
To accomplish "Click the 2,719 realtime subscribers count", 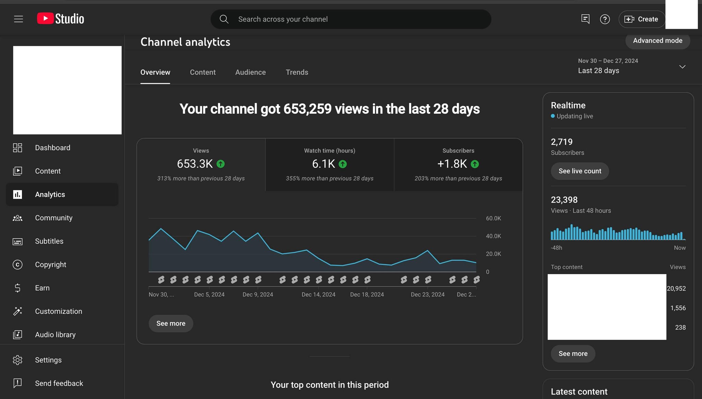I will pos(561,142).
